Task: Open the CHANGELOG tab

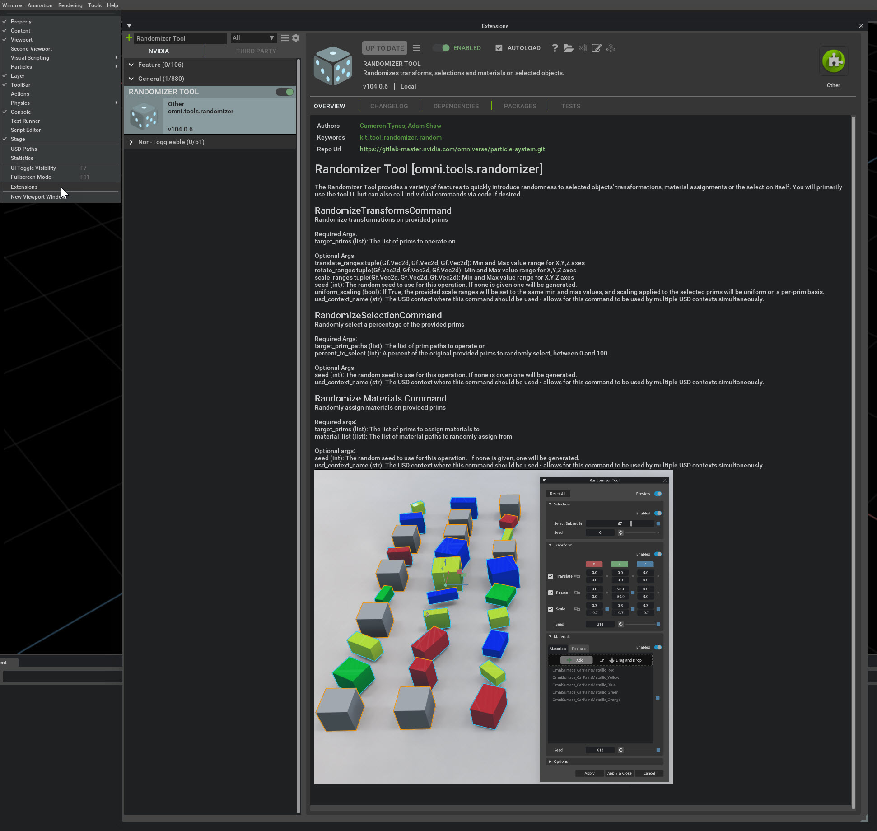Action: coord(389,106)
